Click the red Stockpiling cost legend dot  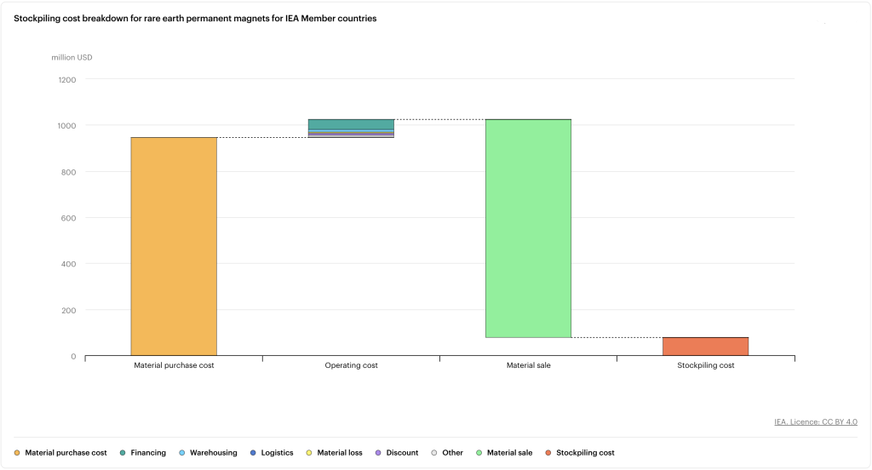548,453
